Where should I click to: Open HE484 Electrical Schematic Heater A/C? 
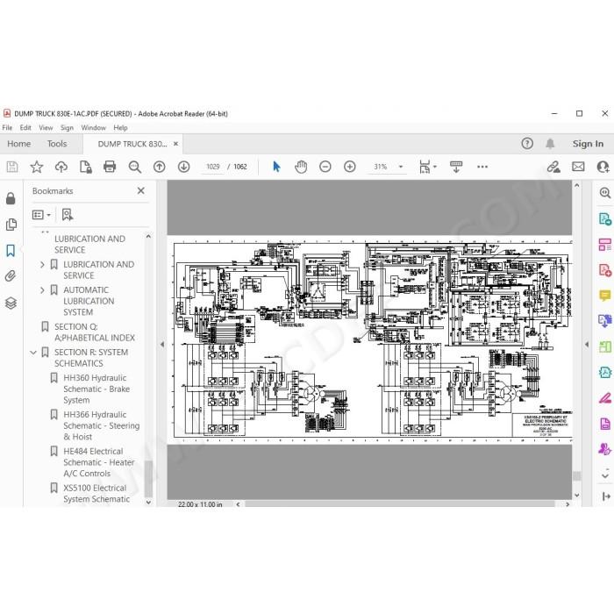pyautogui.click(x=98, y=462)
